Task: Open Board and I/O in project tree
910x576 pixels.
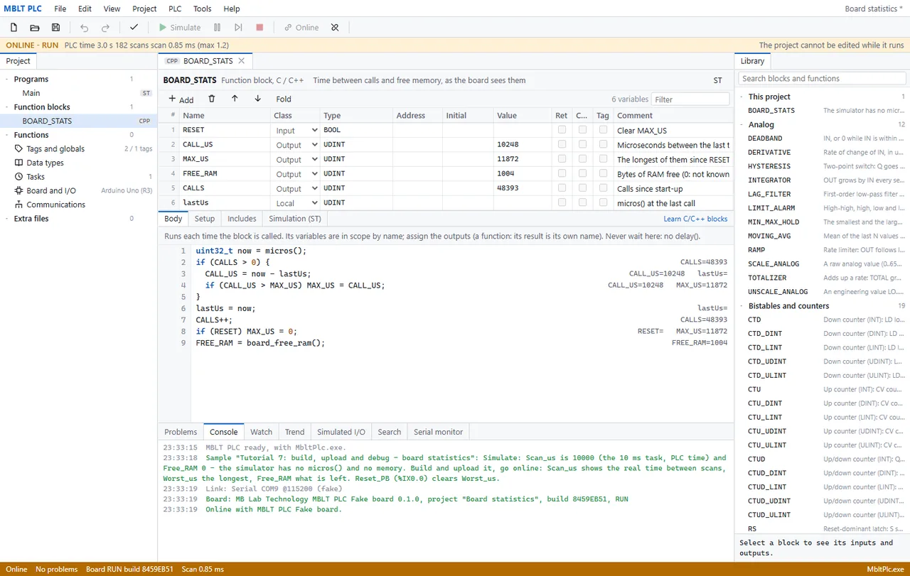Action: pyautogui.click(x=51, y=191)
